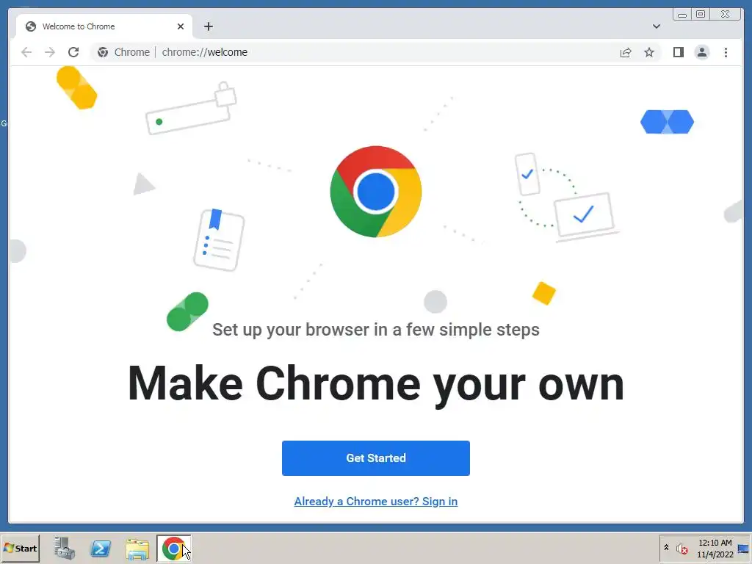Screen dimensions: 752x564
Task: Follow the Already a Chrome user? Sign in link
Action: tap(376, 501)
